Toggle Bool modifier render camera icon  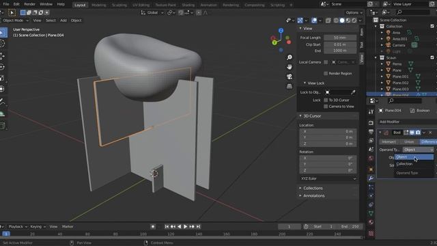418,133
